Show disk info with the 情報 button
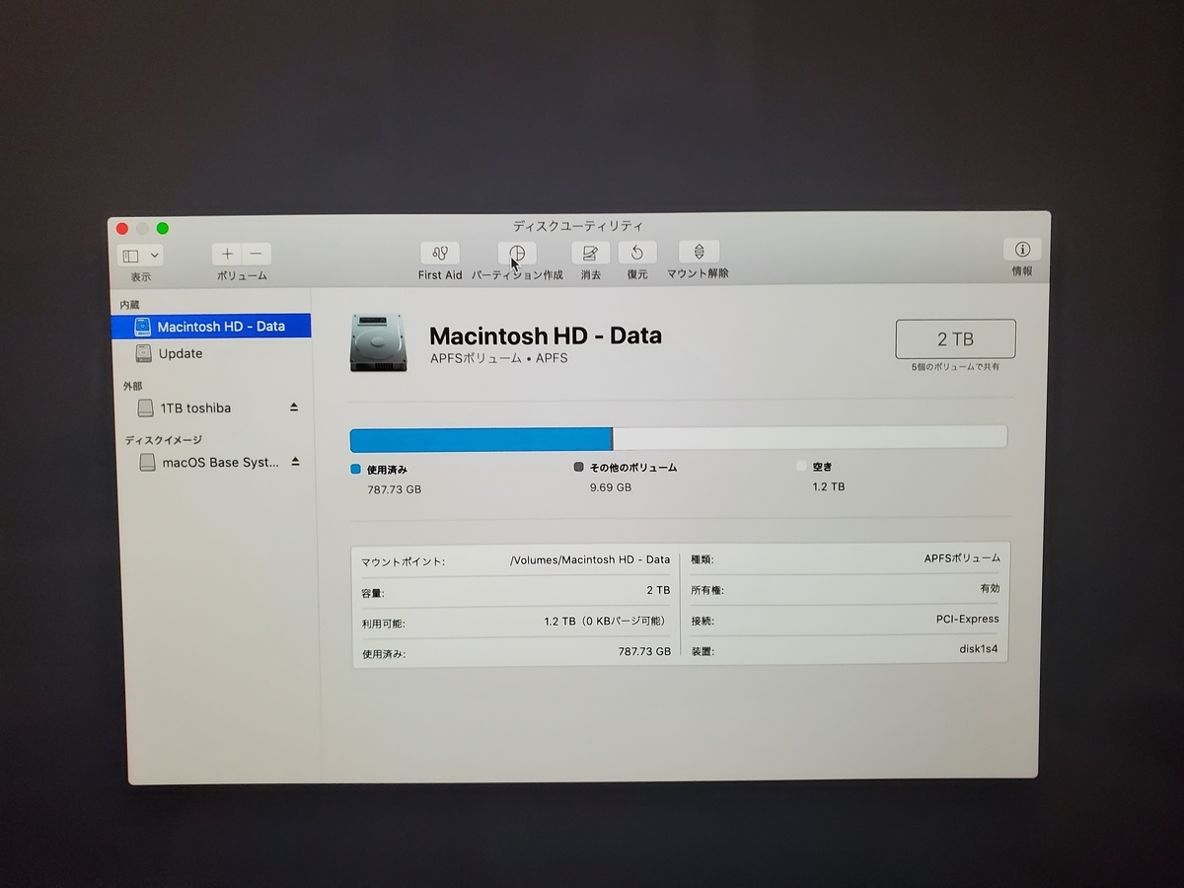Screen dimensions: 1184x888 [1022, 249]
